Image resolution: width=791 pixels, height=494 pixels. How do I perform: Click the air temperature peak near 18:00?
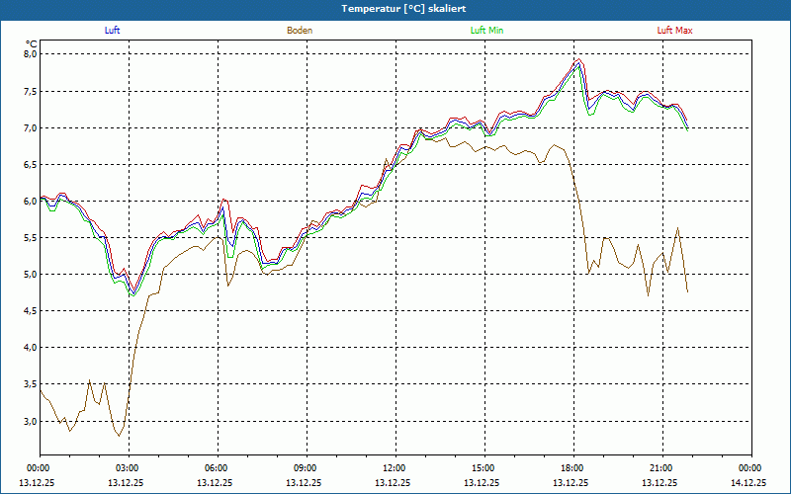(x=578, y=62)
